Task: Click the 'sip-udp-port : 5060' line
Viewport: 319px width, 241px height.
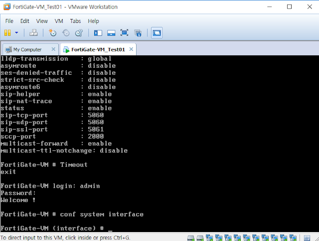Action: [x=52, y=122]
